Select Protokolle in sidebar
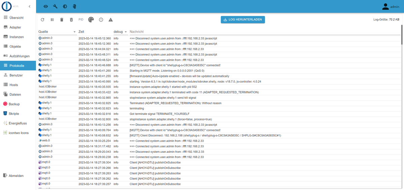Screen dimensions: 404x190 (18, 66)
